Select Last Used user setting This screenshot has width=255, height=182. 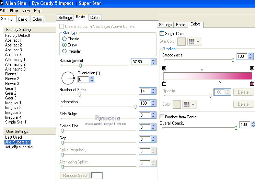coord(13,137)
